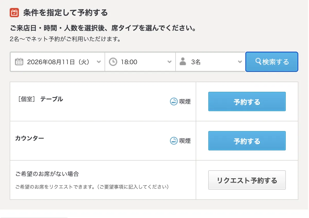The height and width of the screenshot is (218, 309).
Task: Open the time dropdown showing 18:00
Action: click(x=140, y=62)
